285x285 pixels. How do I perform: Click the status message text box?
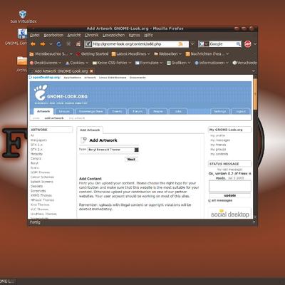(229, 186)
